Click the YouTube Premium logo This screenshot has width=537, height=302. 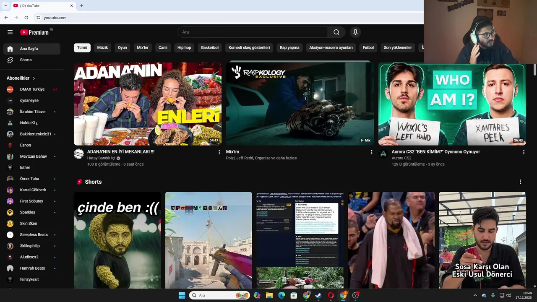tap(34, 32)
